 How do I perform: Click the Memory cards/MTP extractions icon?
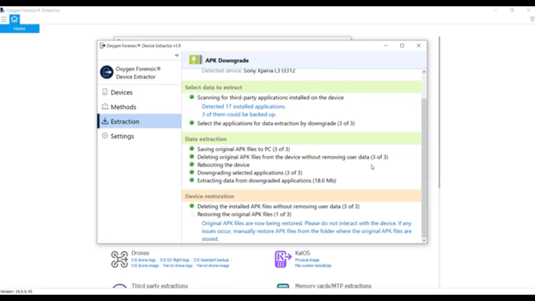tap(283, 286)
